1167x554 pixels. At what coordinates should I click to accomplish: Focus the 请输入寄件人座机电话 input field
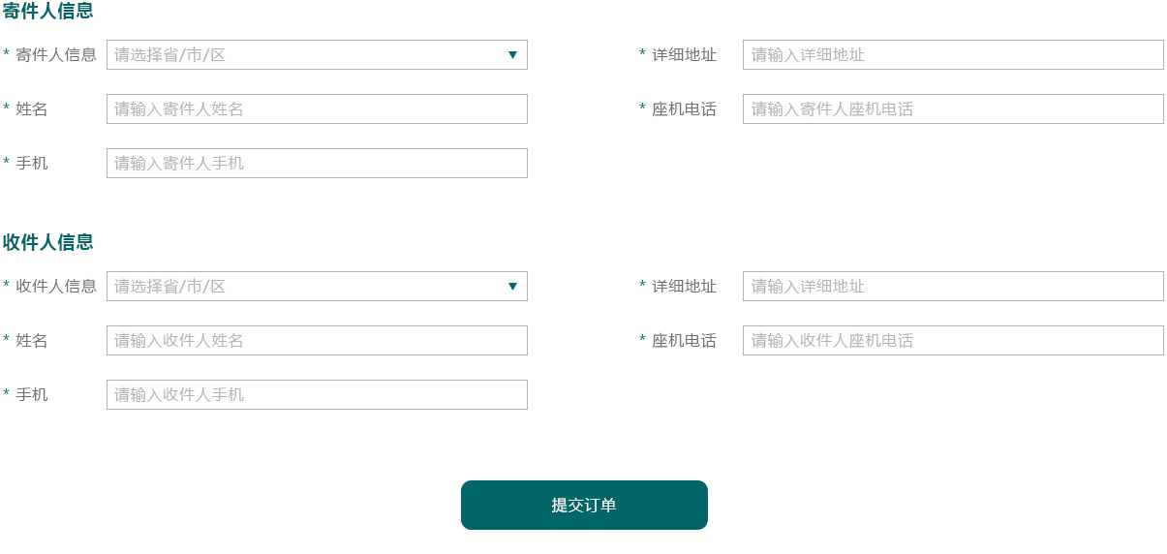point(953,108)
